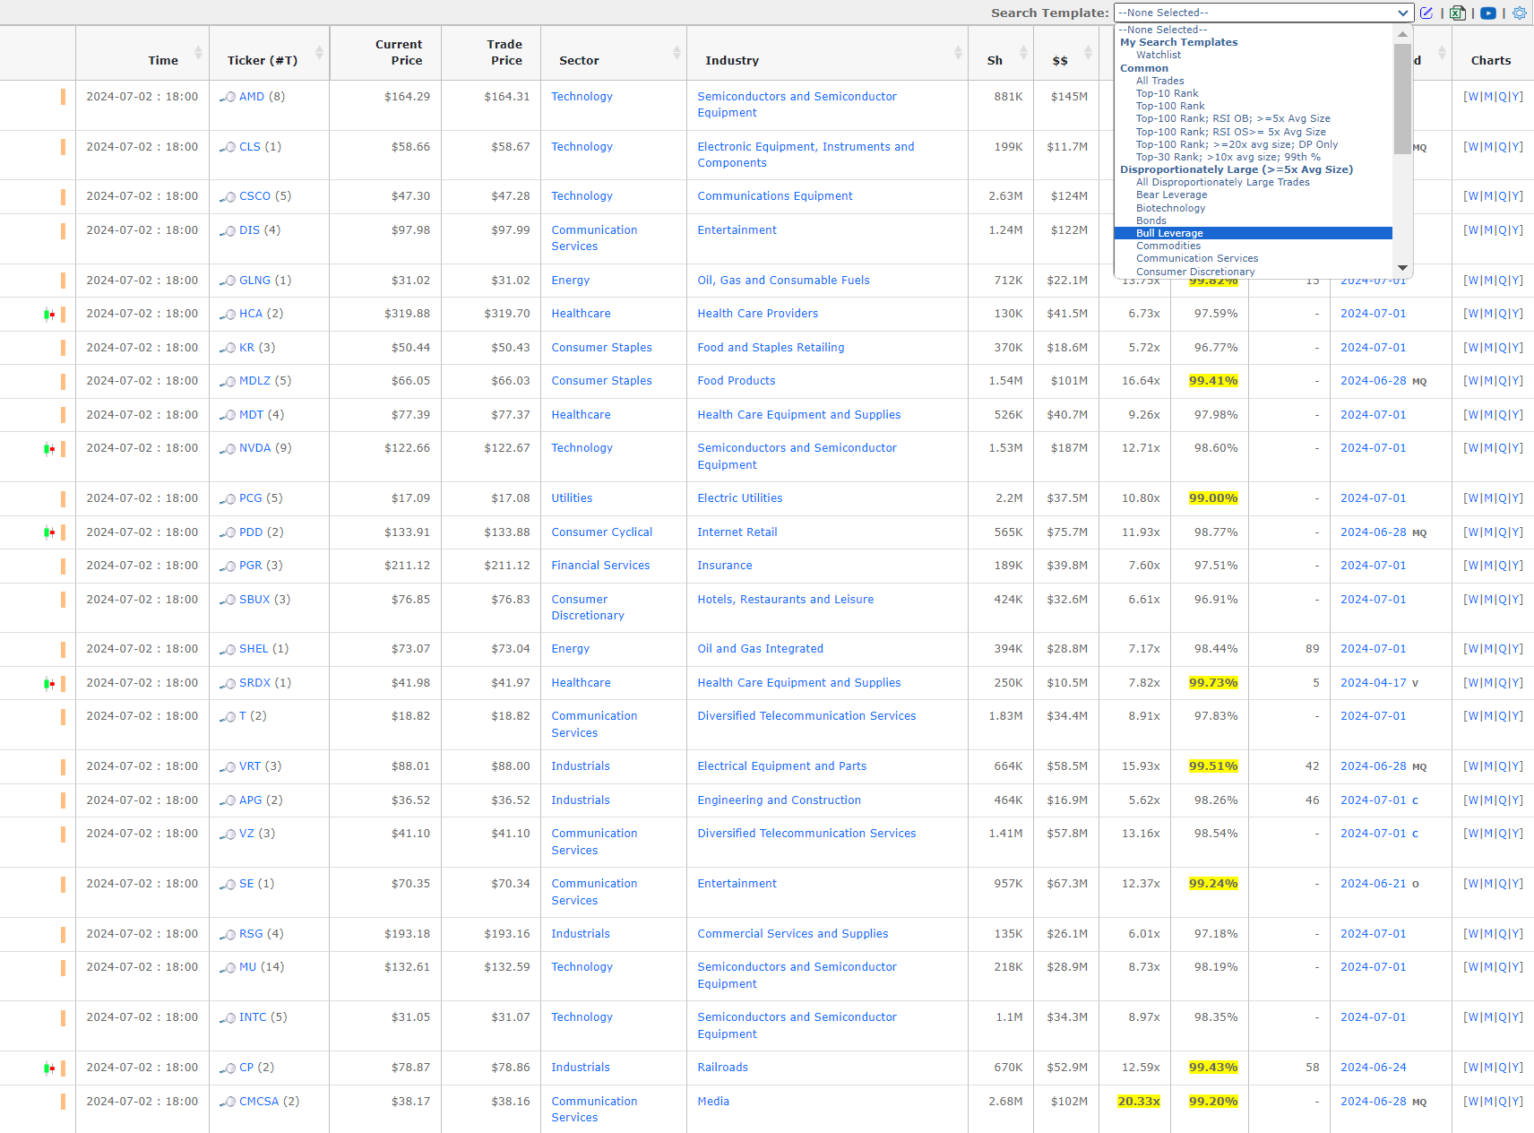Open date 2024-06-21 link for SE
The width and height of the screenshot is (1534, 1133).
(1373, 884)
